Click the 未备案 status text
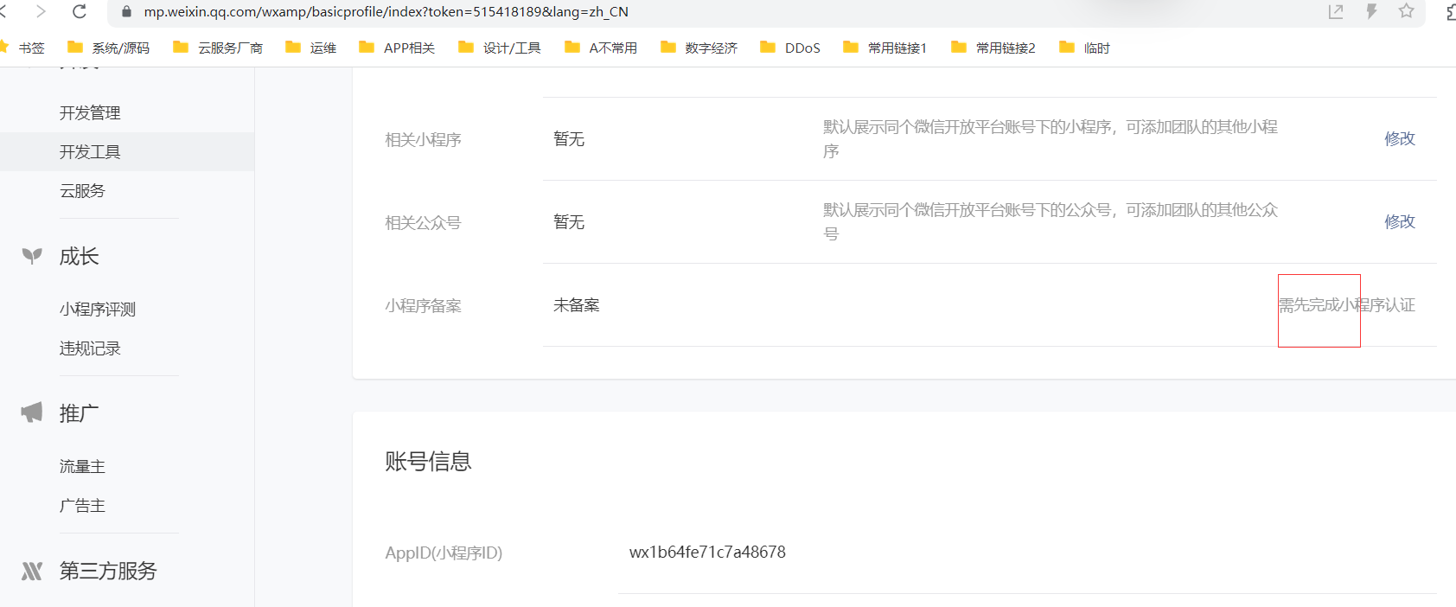Viewport: 1456px width, 607px height. tap(577, 304)
